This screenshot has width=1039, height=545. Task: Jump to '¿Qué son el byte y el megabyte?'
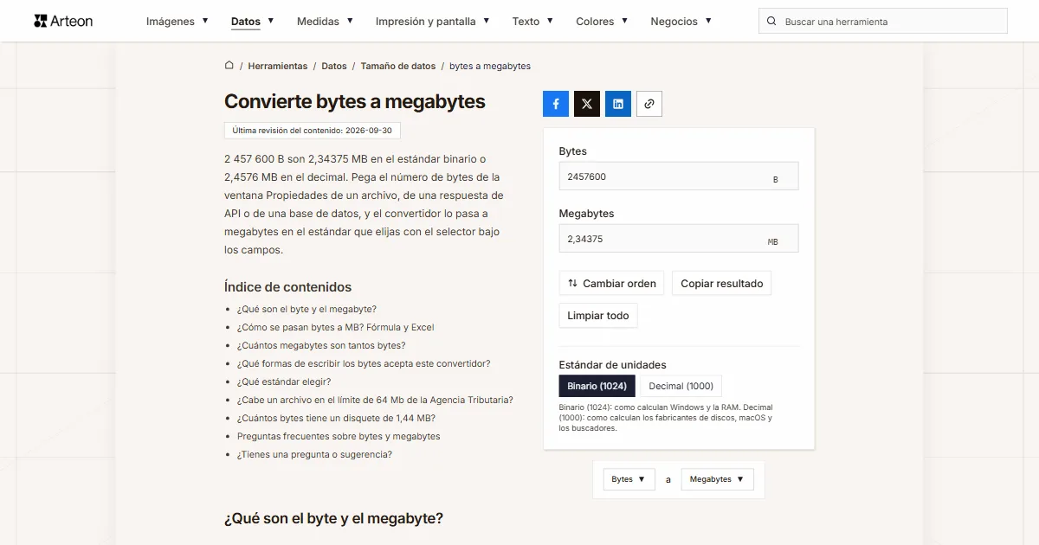[x=307, y=310]
